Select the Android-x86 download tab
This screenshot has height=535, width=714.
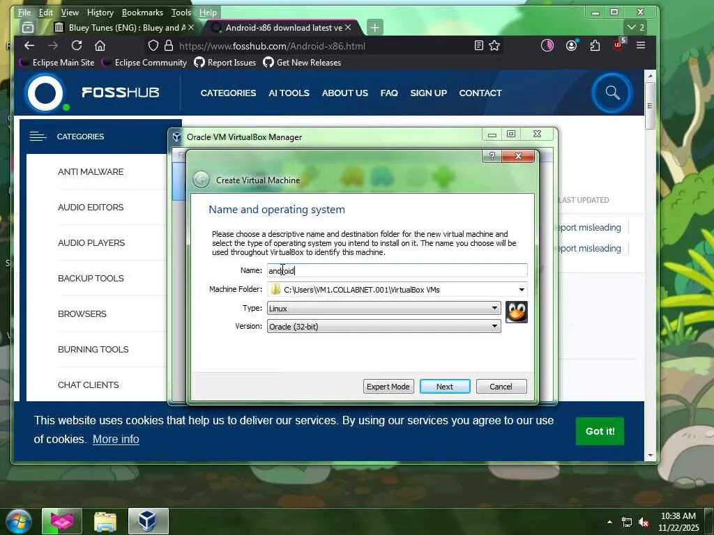point(282,28)
